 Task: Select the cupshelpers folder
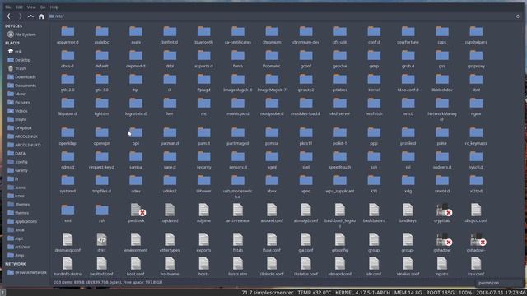coord(476,35)
